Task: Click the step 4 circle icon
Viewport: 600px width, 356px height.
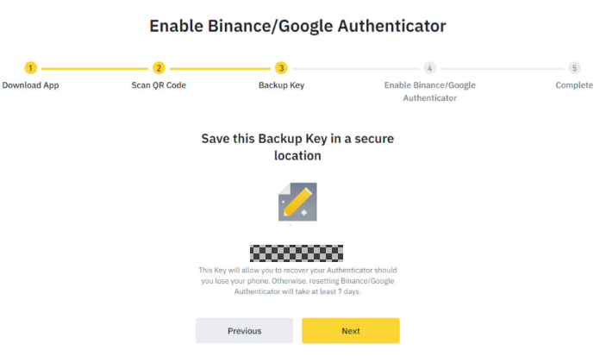Action: [429, 68]
